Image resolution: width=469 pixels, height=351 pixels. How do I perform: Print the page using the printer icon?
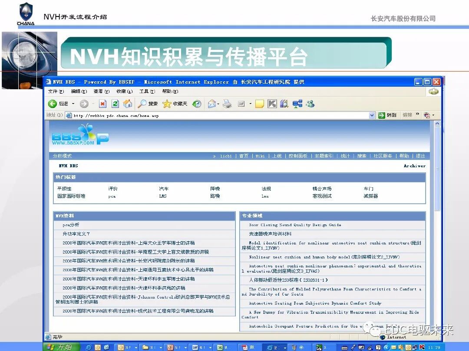point(227,104)
